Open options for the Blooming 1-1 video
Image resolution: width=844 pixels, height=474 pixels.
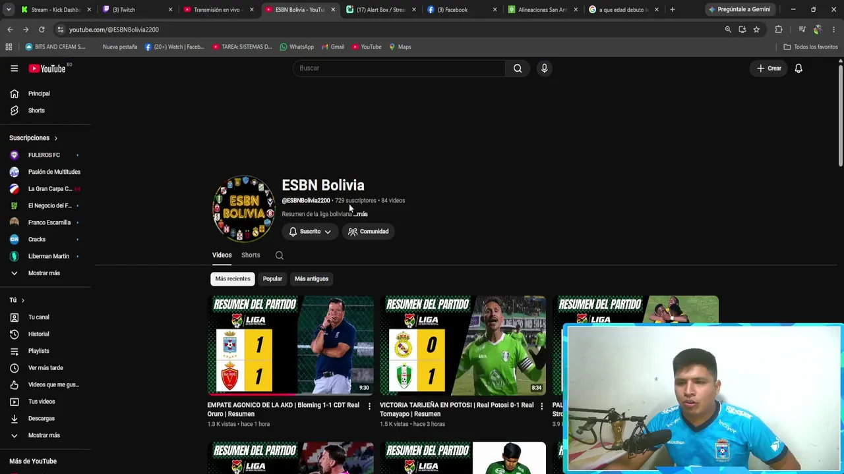click(x=369, y=406)
